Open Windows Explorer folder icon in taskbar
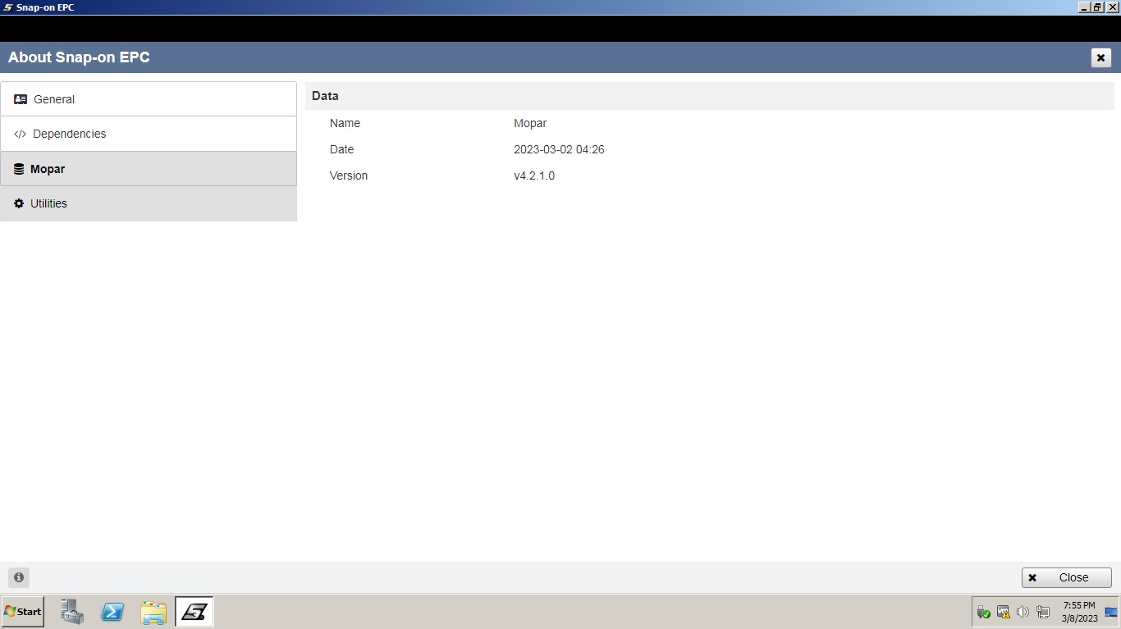 click(x=153, y=612)
